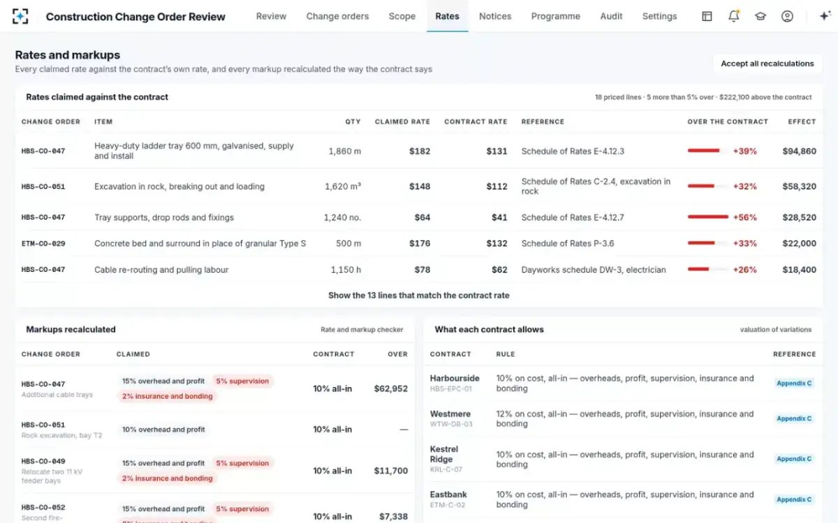Select Excavation in rock, breaking out and loading

tap(179, 187)
